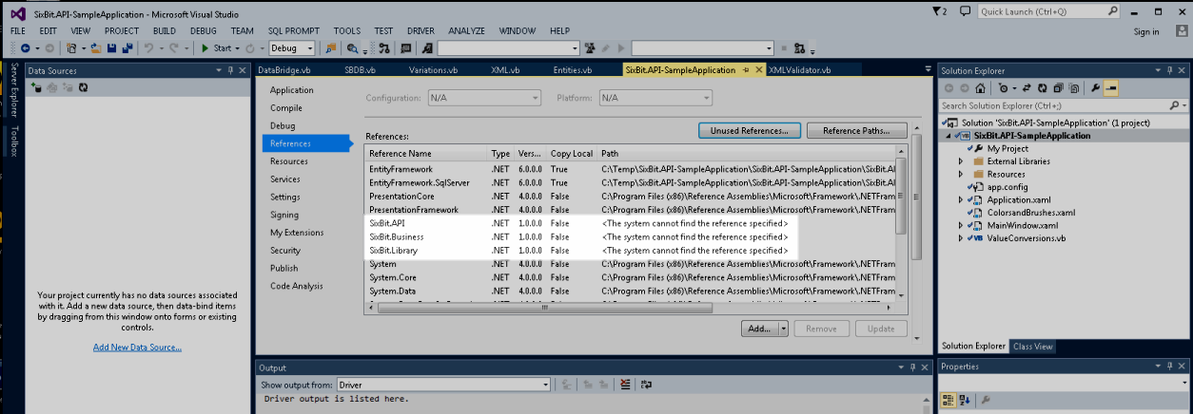Click the New Project toolbar icon
Viewport: 1193px width, 414px height.
pos(72,47)
